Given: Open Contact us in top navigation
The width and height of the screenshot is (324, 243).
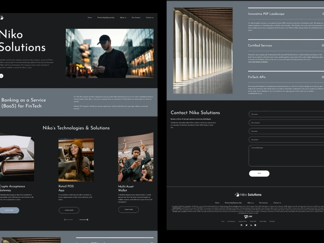Looking at the screenshot, I should coord(150,17).
